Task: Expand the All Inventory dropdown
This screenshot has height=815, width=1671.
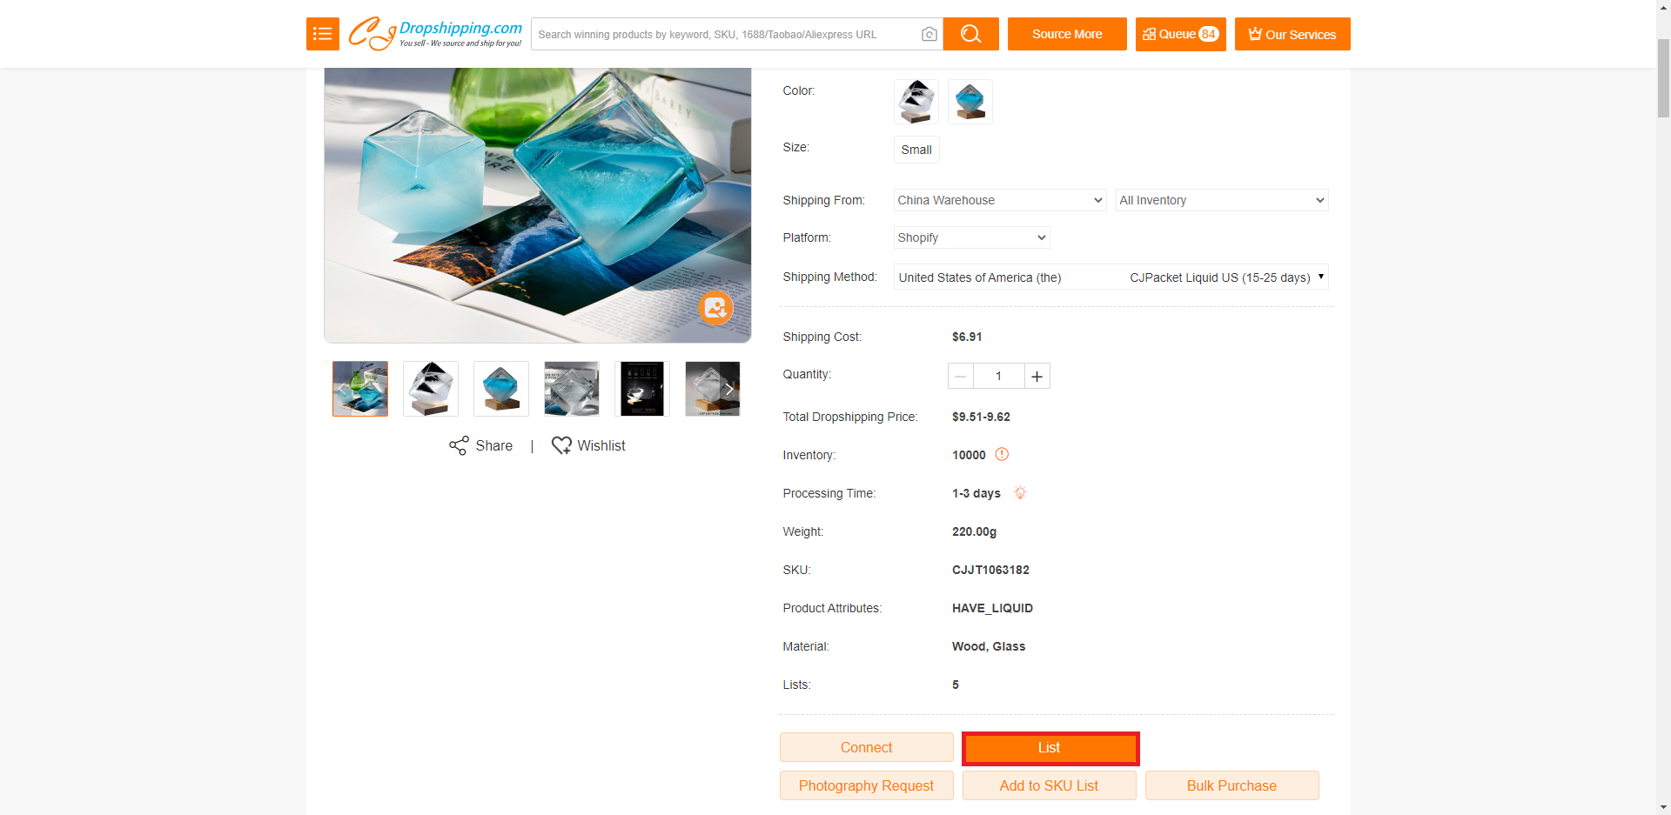Action: [x=1222, y=200]
